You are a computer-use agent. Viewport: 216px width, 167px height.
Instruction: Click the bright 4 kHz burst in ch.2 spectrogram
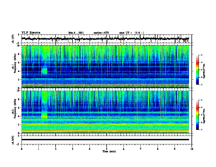pyautogui.click(x=44, y=116)
